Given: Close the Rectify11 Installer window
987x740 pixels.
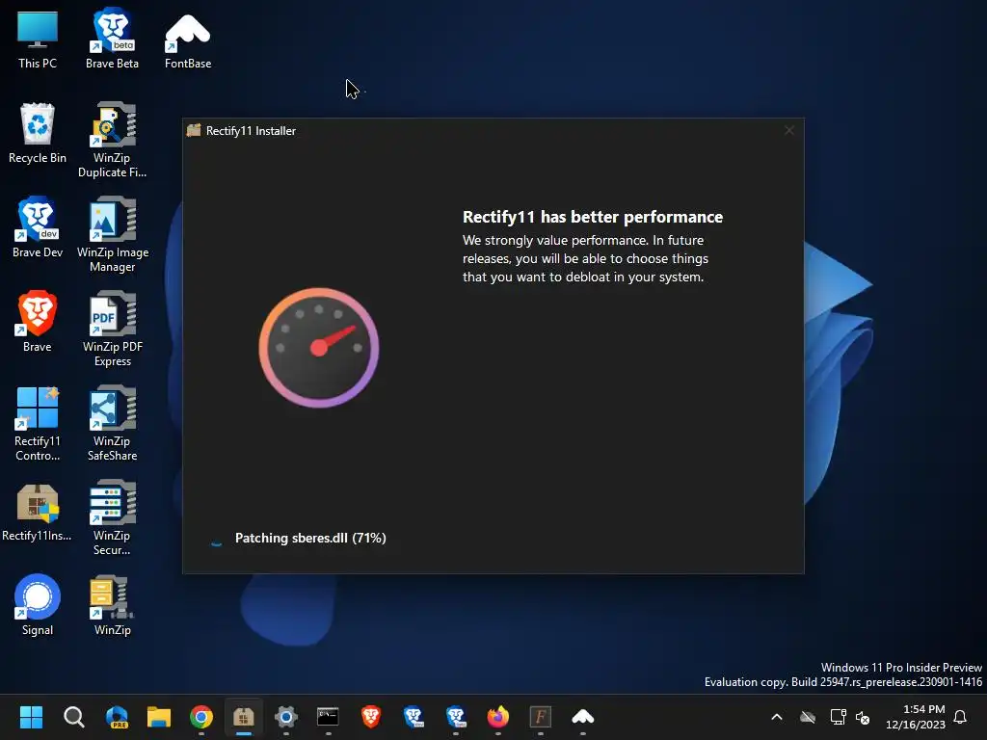Looking at the screenshot, I should (789, 130).
